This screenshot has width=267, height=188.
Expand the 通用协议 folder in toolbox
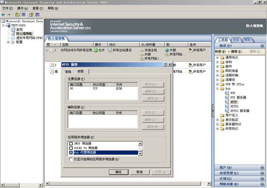click(x=217, y=58)
